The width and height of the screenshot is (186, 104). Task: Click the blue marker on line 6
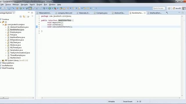37,27
